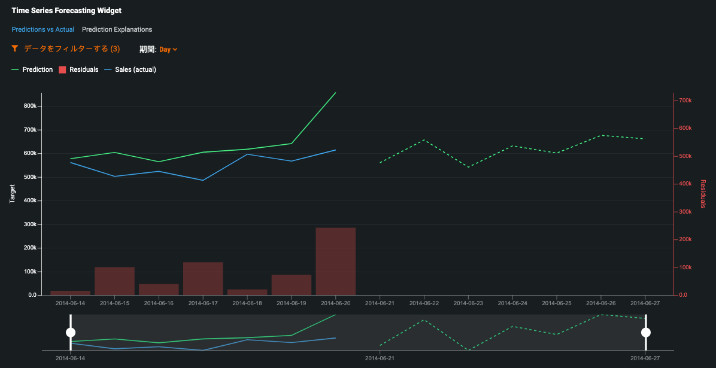716x368 pixels.
Task: Expand the period chevron arrow
Action: pyautogui.click(x=175, y=49)
